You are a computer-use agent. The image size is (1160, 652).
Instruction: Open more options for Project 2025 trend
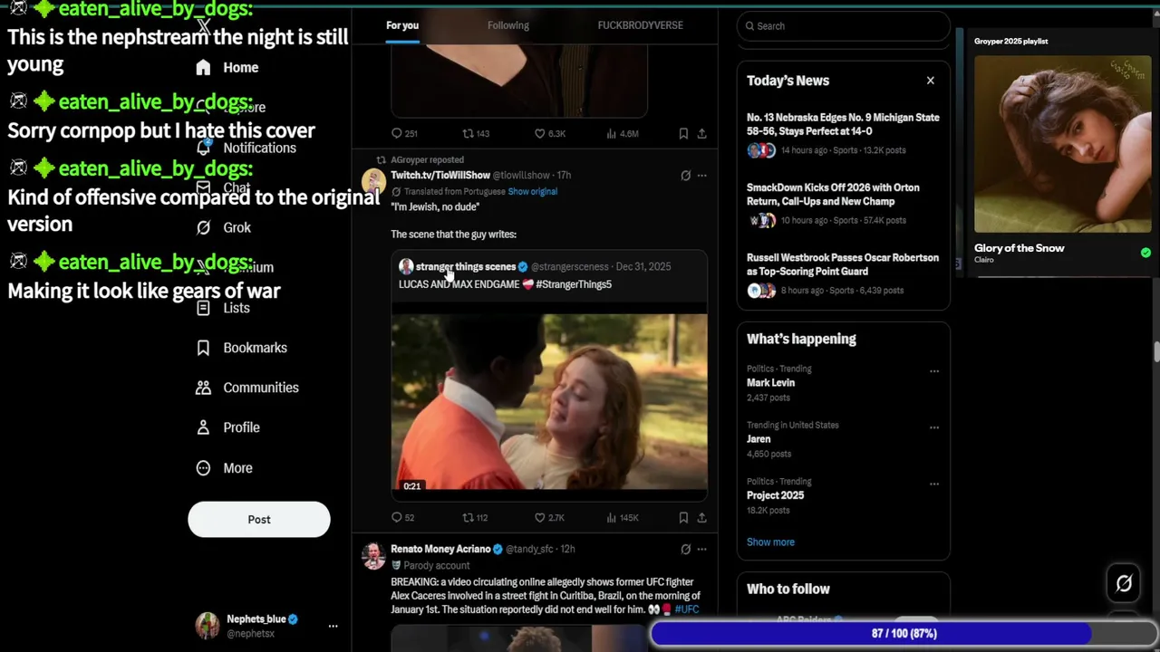click(x=933, y=484)
